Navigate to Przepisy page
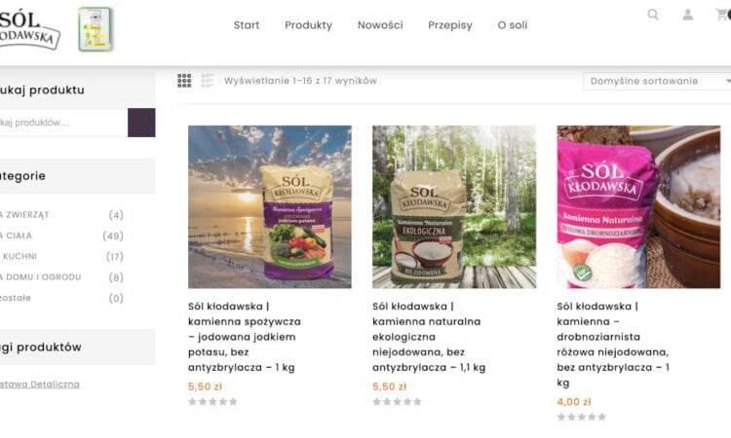Image resolution: width=731 pixels, height=438 pixels. pos(450,25)
